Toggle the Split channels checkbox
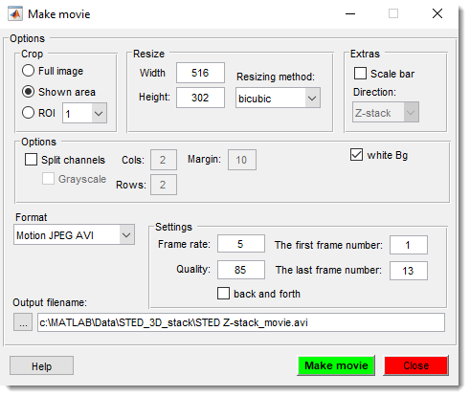Screen dimensions: 470x397 tap(31, 160)
